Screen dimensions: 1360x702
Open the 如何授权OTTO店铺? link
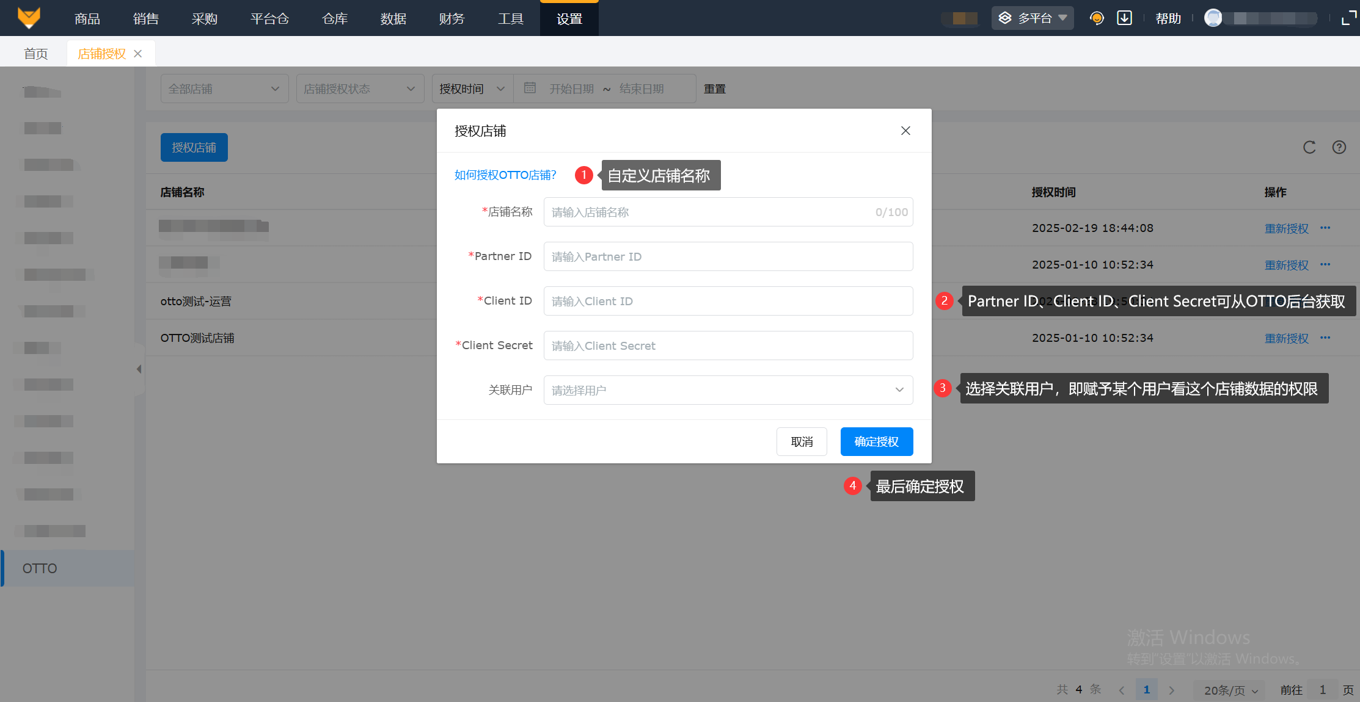tap(505, 175)
